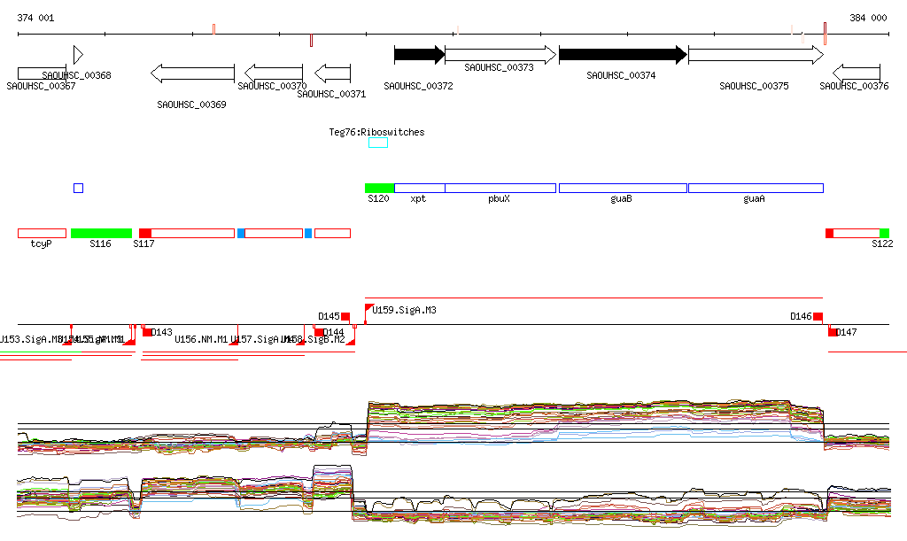Select the cyan Teg76 Riboswitches box

378,143
